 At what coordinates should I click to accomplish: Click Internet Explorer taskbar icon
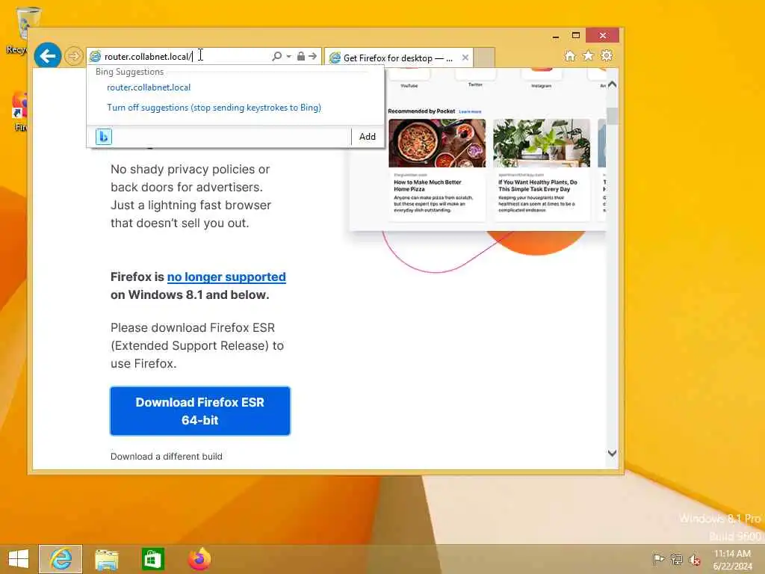pyautogui.click(x=61, y=559)
